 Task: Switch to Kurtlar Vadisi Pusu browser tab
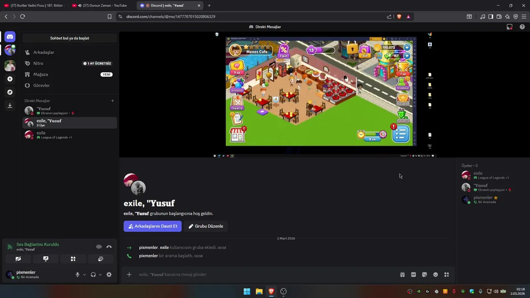pos(33,5)
